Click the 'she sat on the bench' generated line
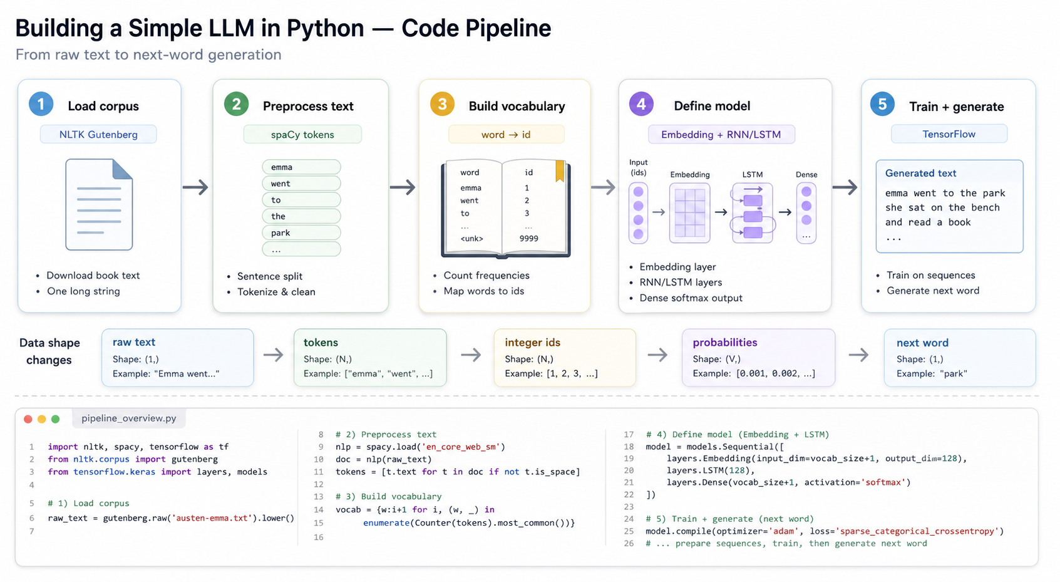This screenshot has width=1060, height=582. pos(942,207)
